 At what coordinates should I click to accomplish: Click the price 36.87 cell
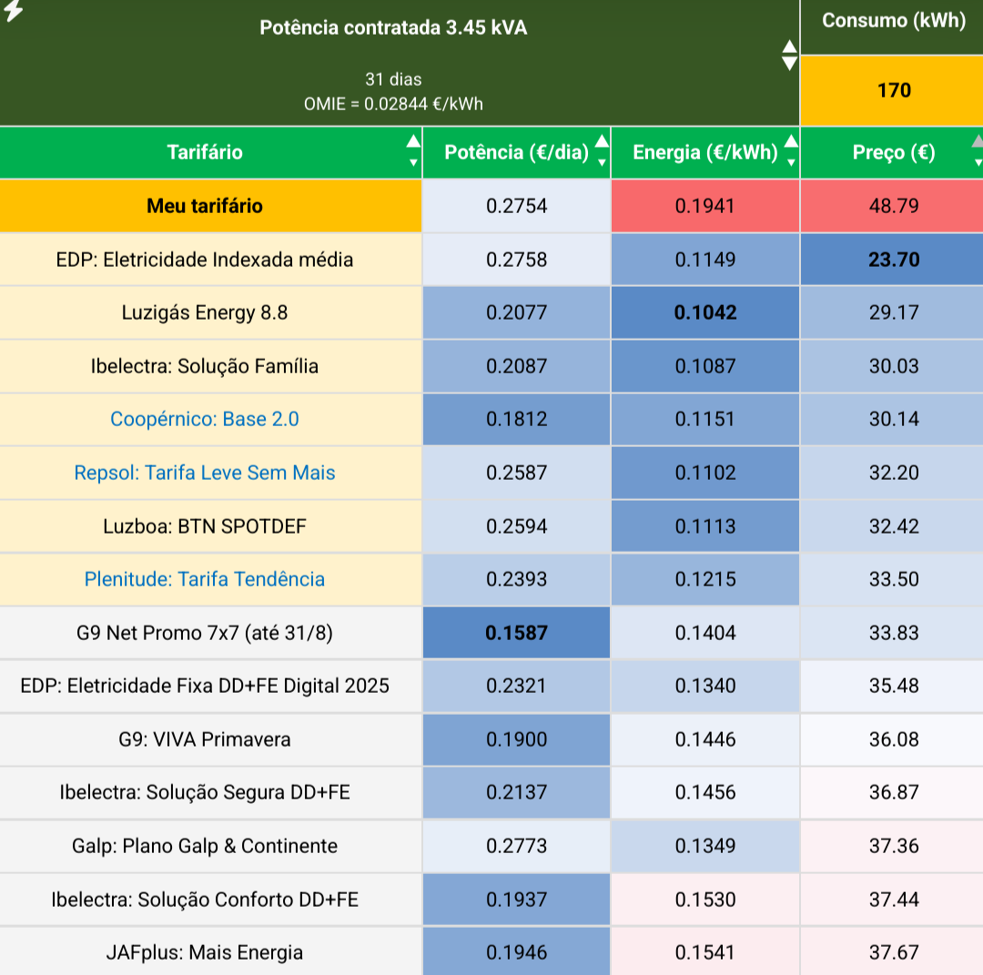click(894, 792)
